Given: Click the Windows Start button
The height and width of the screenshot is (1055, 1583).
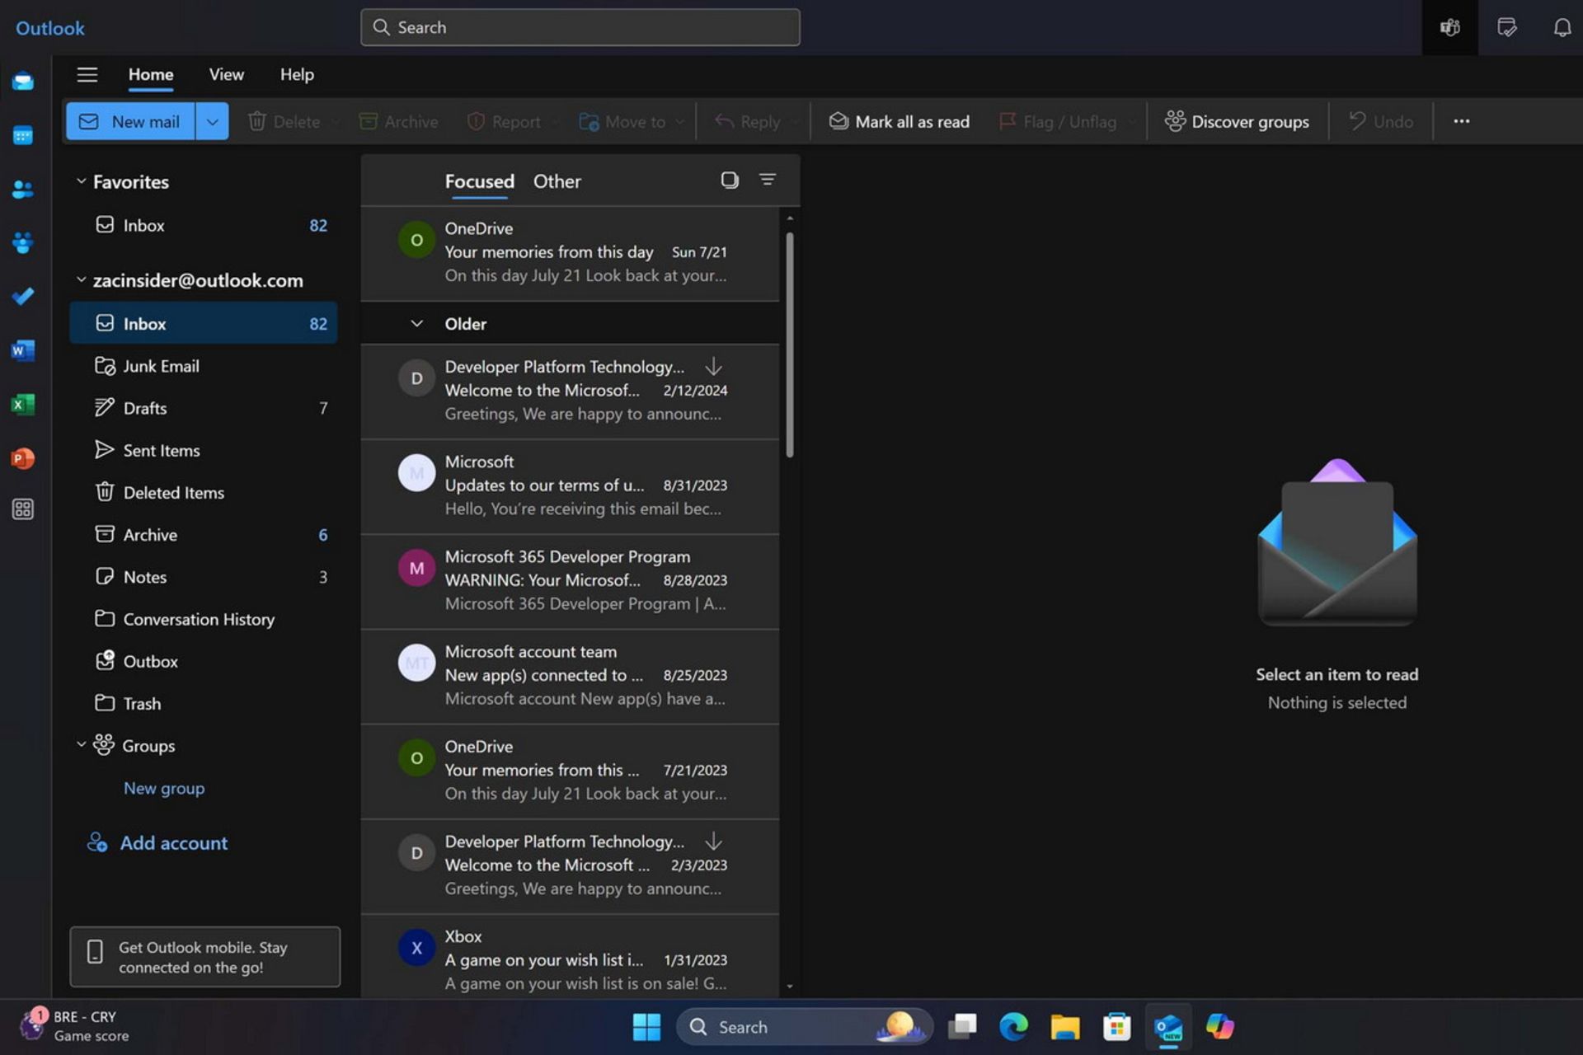Looking at the screenshot, I should 646,1027.
